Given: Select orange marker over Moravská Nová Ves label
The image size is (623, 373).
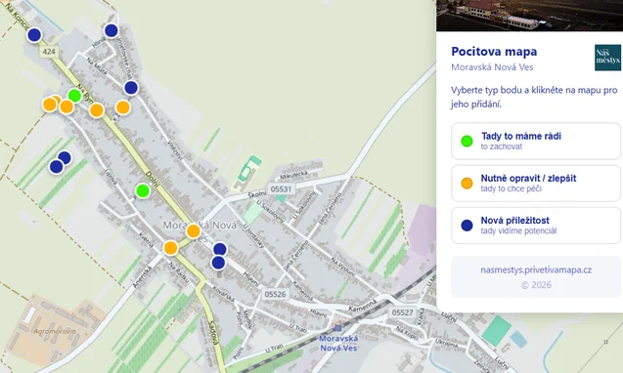Looking at the screenshot, I should [194, 230].
